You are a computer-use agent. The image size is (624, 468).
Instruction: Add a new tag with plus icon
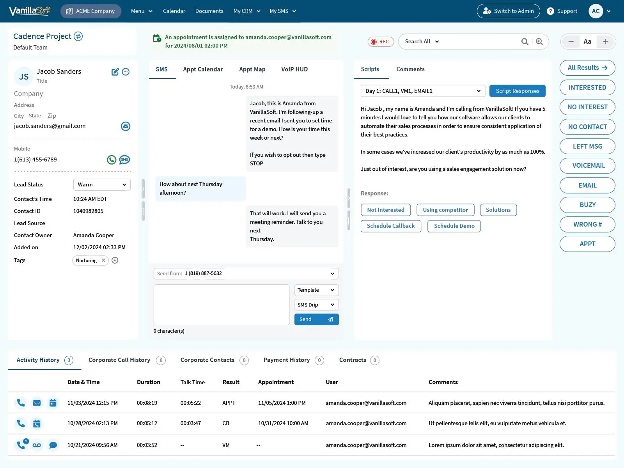coord(115,261)
